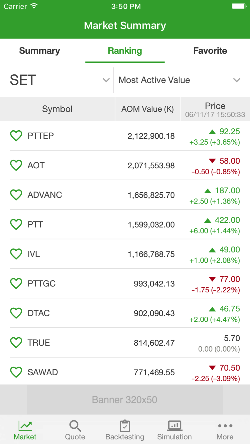Toggle the TRUE favorite heart

(16, 343)
